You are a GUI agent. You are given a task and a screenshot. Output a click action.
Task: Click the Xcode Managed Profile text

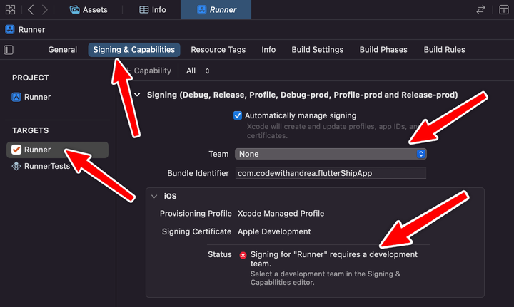(x=281, y=214)
